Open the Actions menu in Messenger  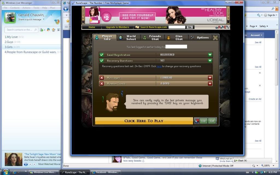[x=27, y=8]
